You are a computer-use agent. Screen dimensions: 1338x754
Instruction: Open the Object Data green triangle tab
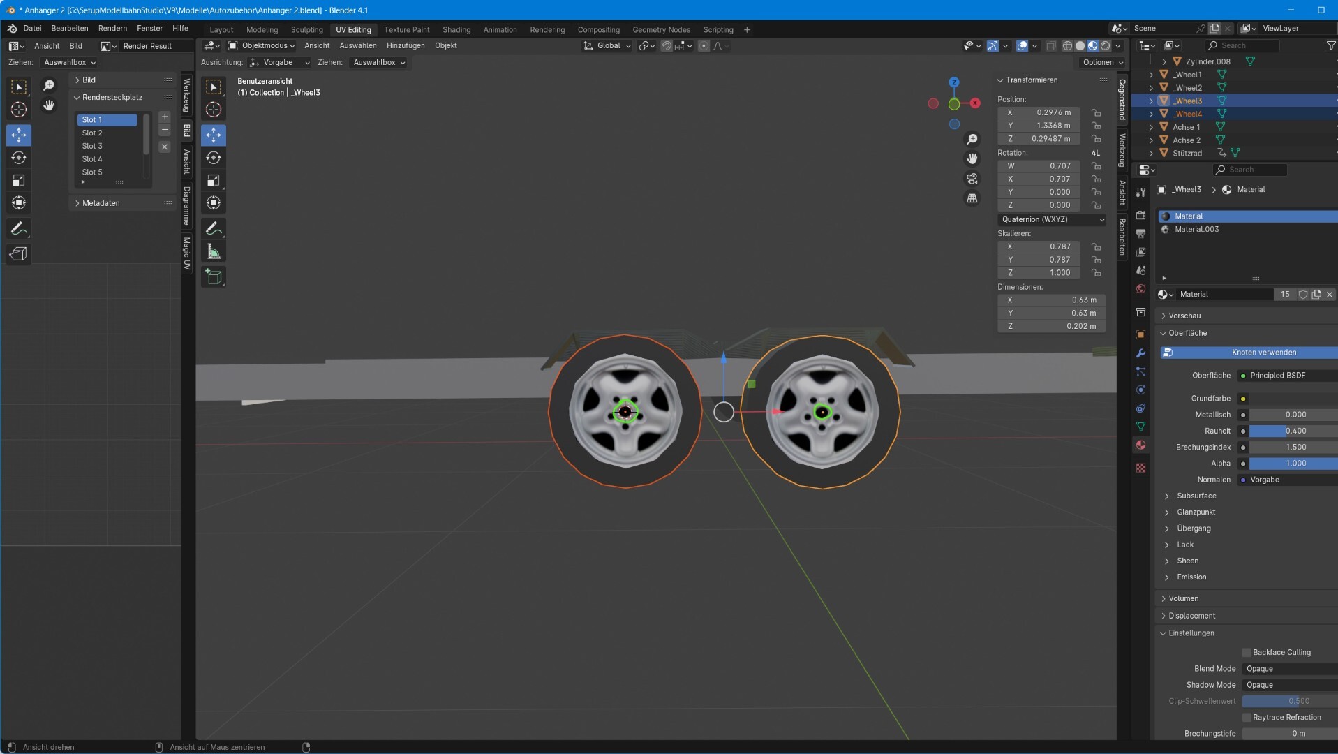tap(1140, 427)
